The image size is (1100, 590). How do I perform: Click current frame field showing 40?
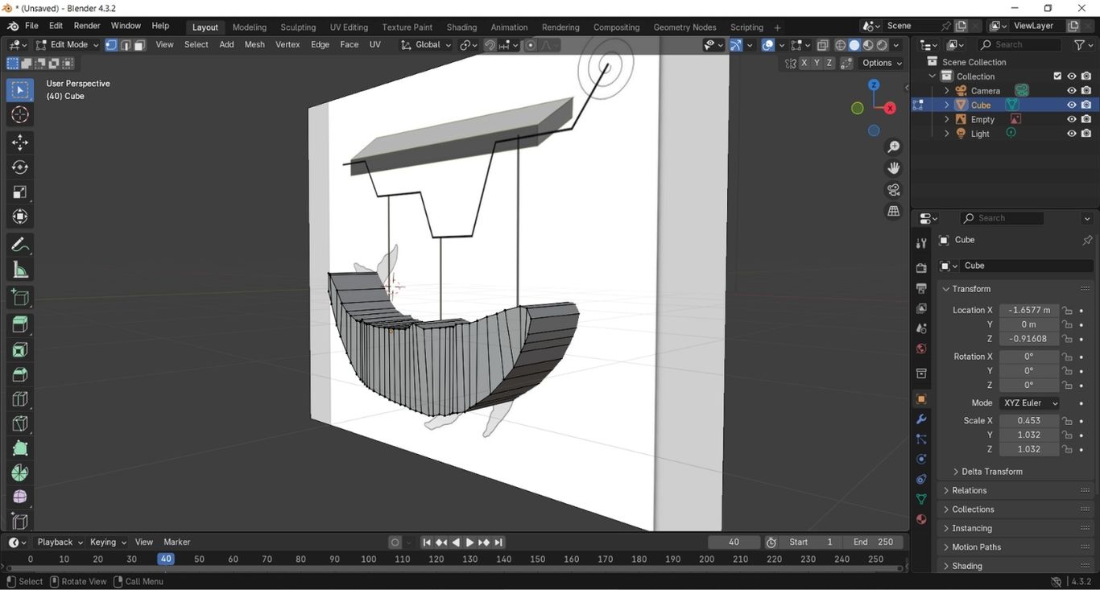click(734, 543)
